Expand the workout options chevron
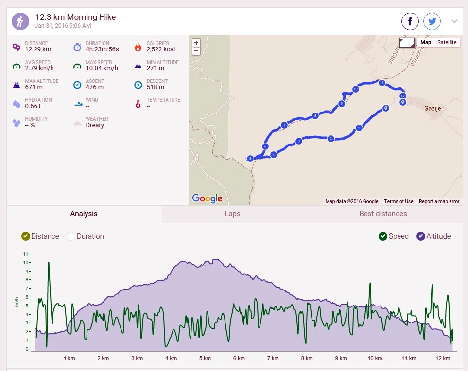The height and width of the screenshot is (371, 468). 454,21
